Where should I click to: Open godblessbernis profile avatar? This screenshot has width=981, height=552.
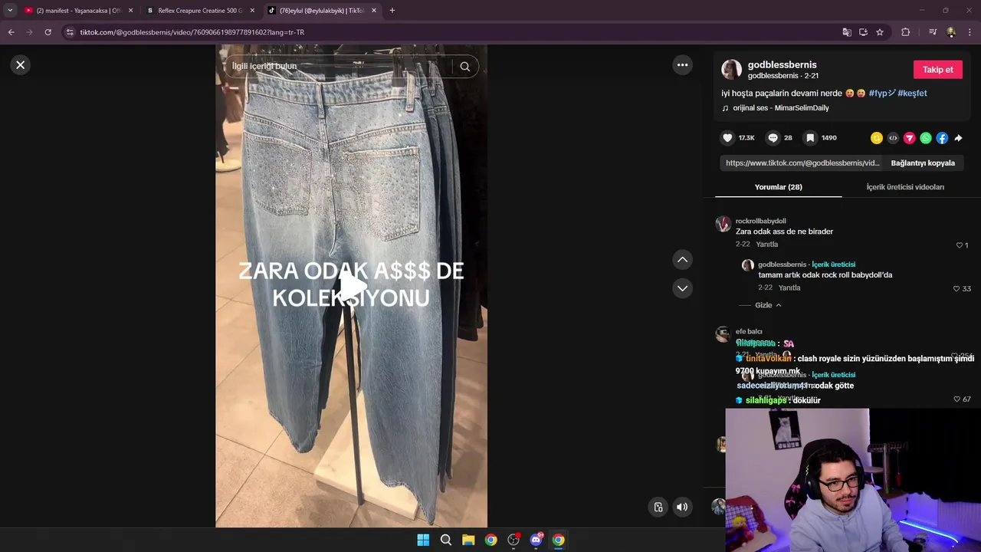(731, 70)
